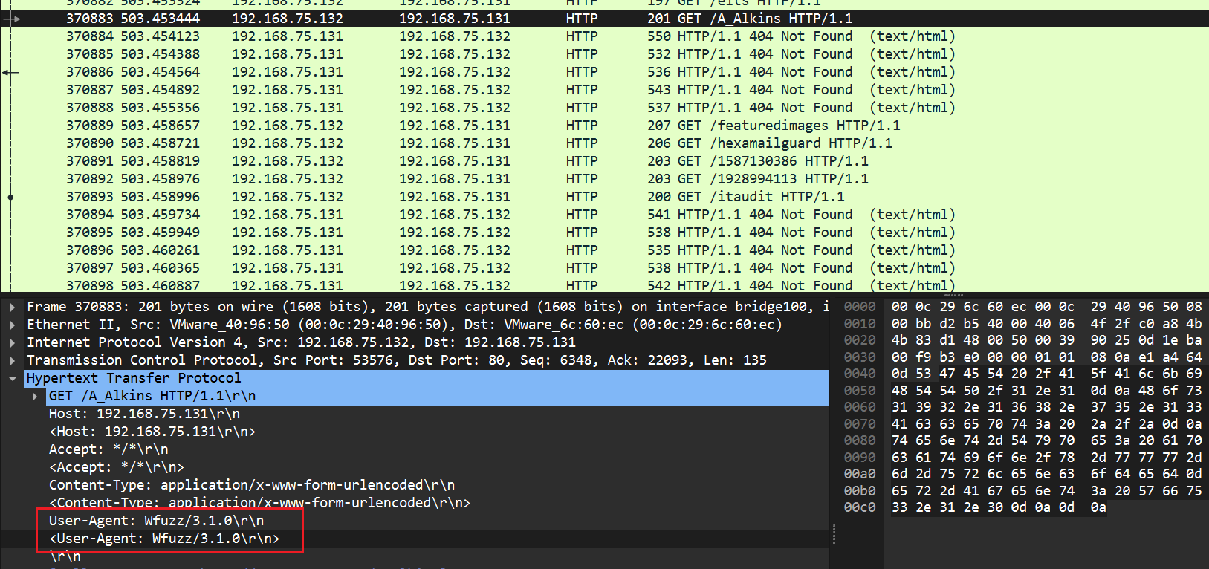Image resolution: width=1209 pixels, height=569 pixels.
Task: Expand the GET /A_Alkins request line
Action: tap(35, 396)
